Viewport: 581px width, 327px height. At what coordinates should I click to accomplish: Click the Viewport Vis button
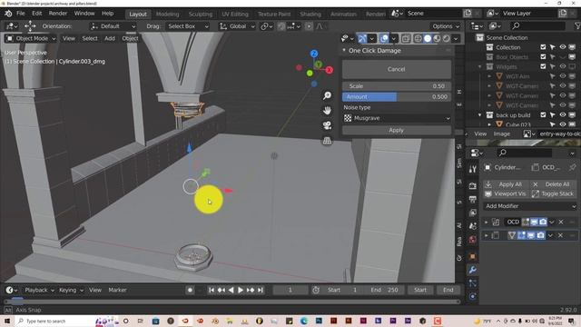point(506,193)
